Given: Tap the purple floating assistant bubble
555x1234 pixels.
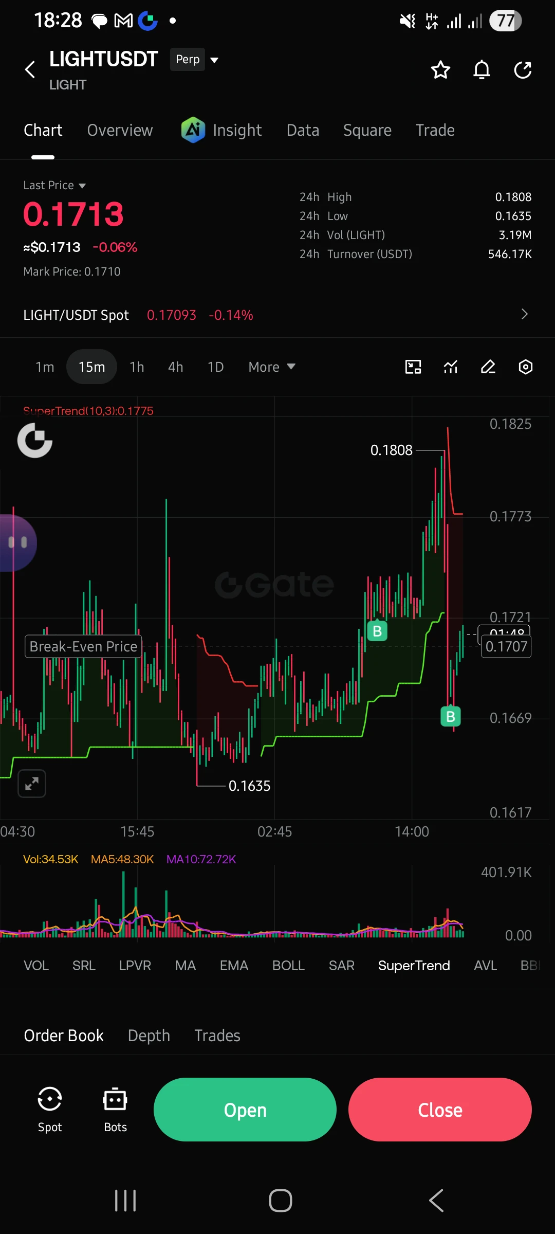Looking at the screenshot, I should coord(17,543).
